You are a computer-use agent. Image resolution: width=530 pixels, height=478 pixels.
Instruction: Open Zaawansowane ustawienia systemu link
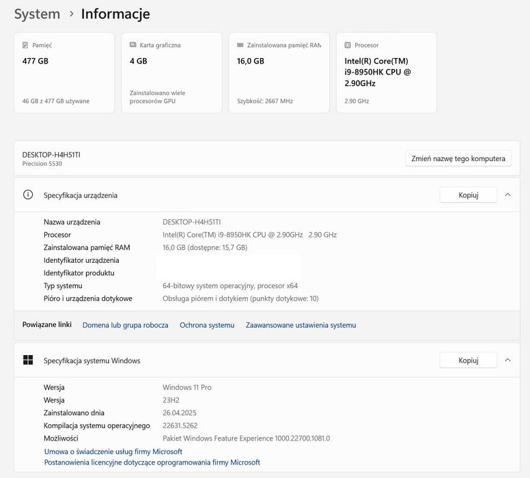coord(301,325)
